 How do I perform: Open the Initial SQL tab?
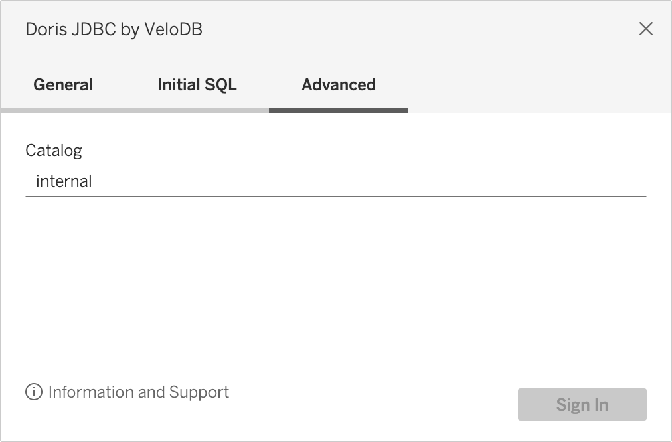(197, 85)
